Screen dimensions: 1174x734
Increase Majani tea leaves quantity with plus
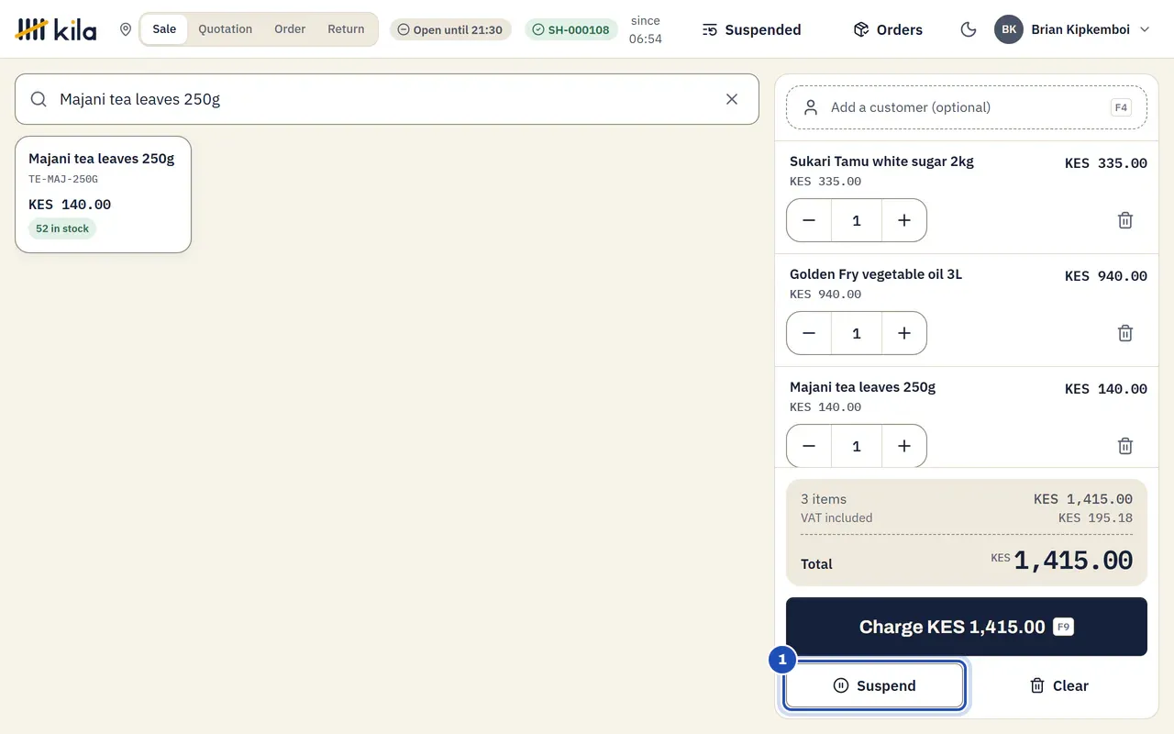[903, 446]
